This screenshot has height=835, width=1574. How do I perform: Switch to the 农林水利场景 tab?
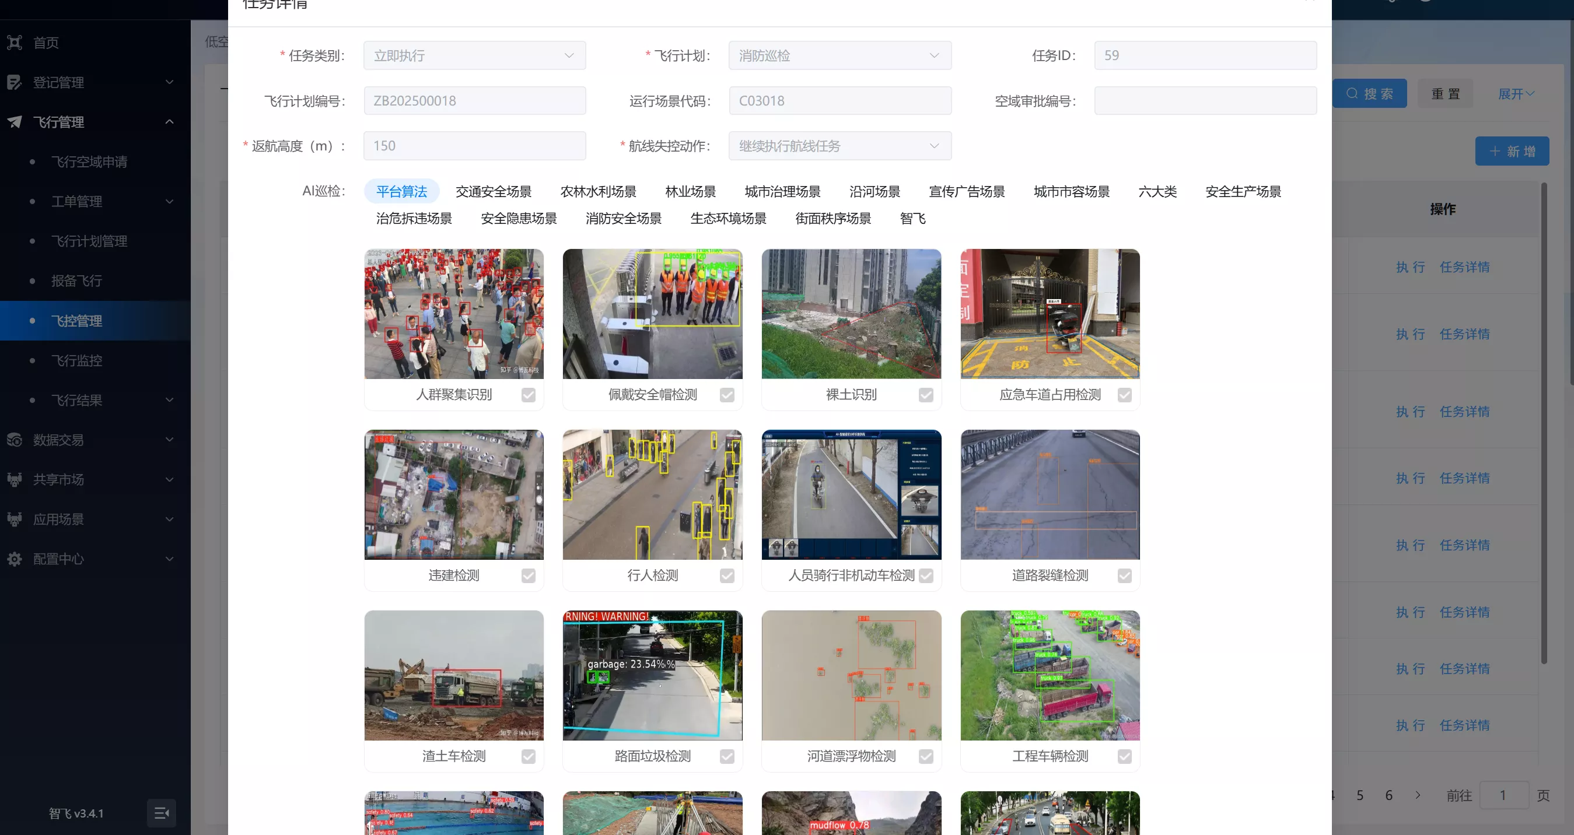pos(598,191)
